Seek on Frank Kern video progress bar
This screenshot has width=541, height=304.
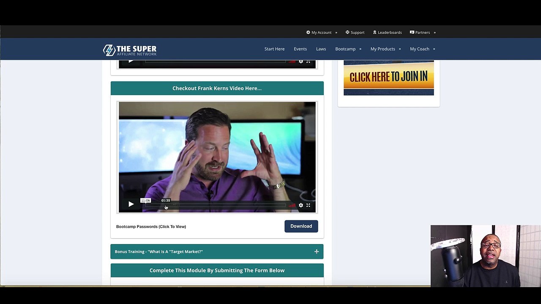(x=216, y=205)
